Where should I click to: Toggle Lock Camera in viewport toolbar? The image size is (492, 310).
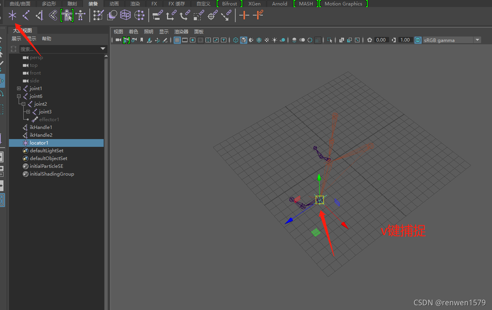(126, 40)
